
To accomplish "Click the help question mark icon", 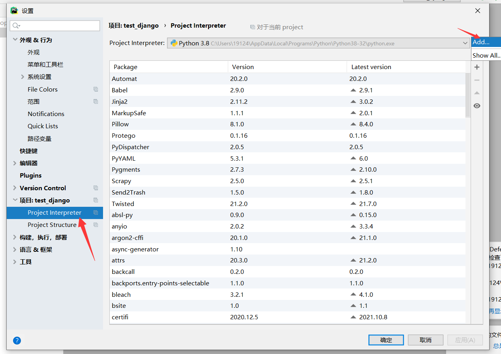I will 17,340.
